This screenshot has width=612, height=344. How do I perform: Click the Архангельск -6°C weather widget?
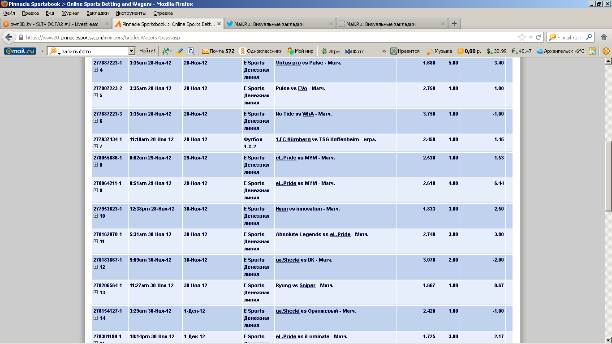pyautogui.click(x=560, y=51)
